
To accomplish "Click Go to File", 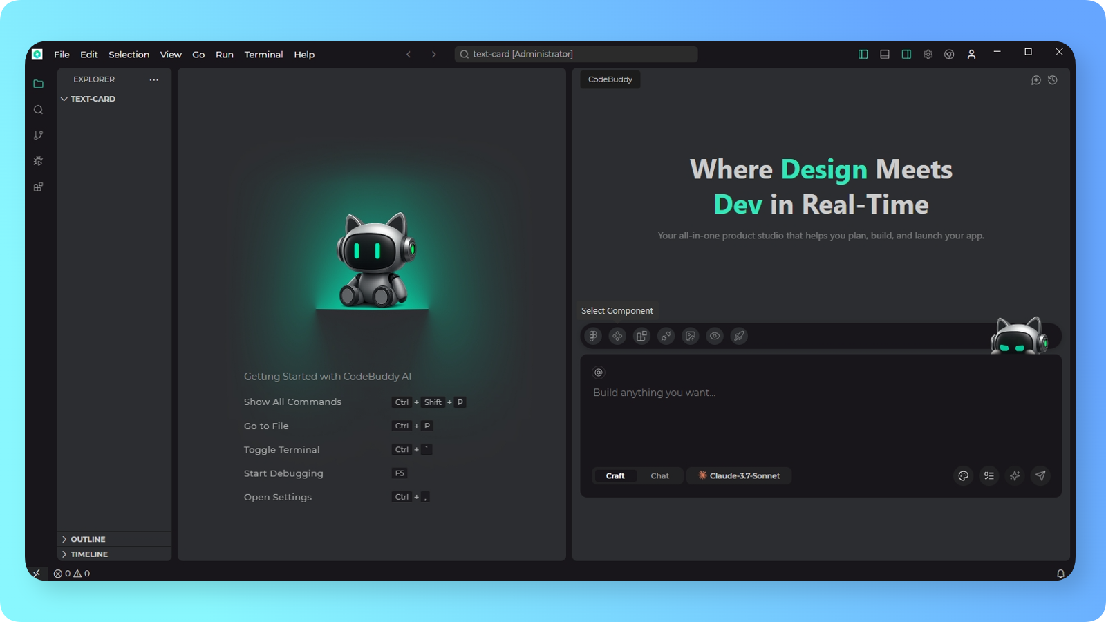I will pos(266,426).
